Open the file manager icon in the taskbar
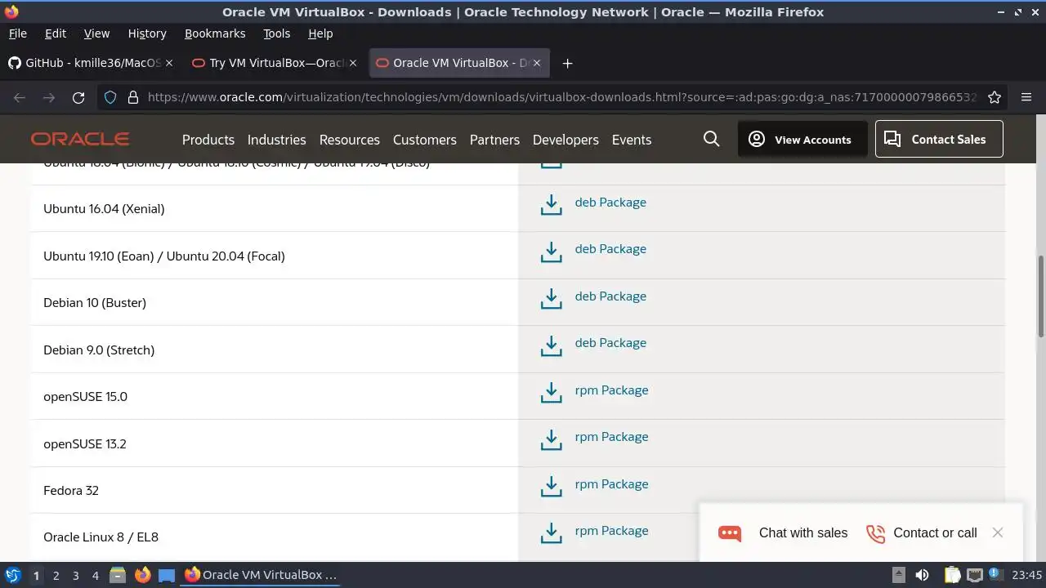The image size is (1046, 588). (118, 575)
